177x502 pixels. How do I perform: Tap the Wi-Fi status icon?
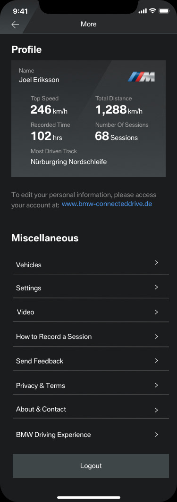[152, 11]
